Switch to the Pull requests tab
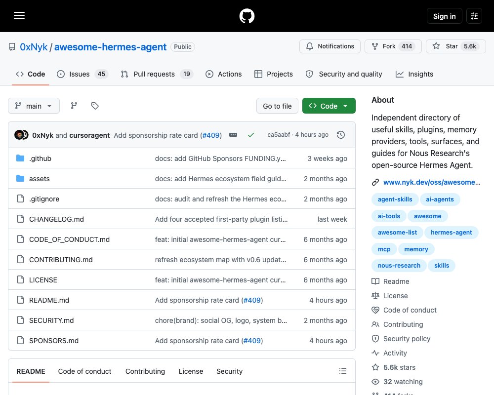This screenshot has width=494, height=395. tap(157, 74)
